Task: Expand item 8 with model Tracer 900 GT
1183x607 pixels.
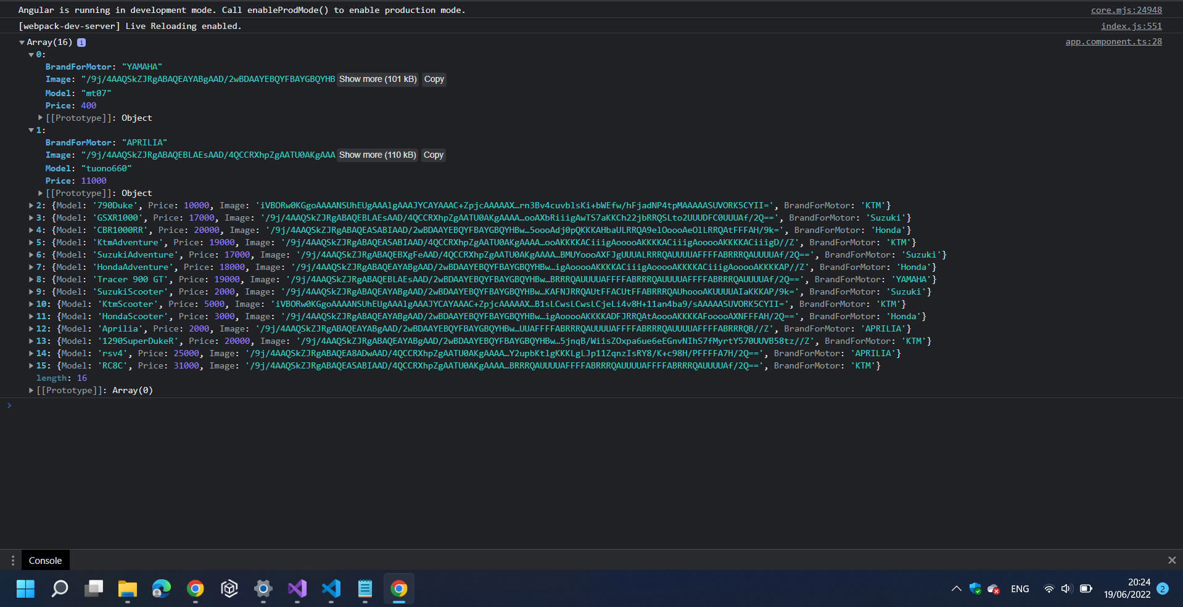Action: (x=31, y=279)
